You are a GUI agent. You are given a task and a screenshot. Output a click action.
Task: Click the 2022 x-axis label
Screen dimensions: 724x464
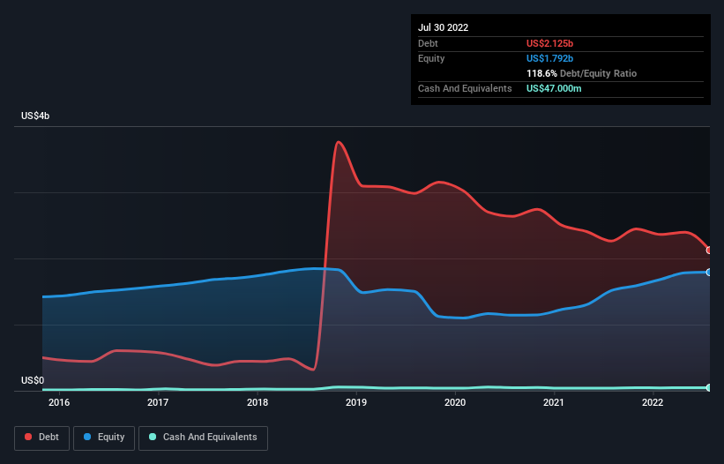tap(653, 402)
